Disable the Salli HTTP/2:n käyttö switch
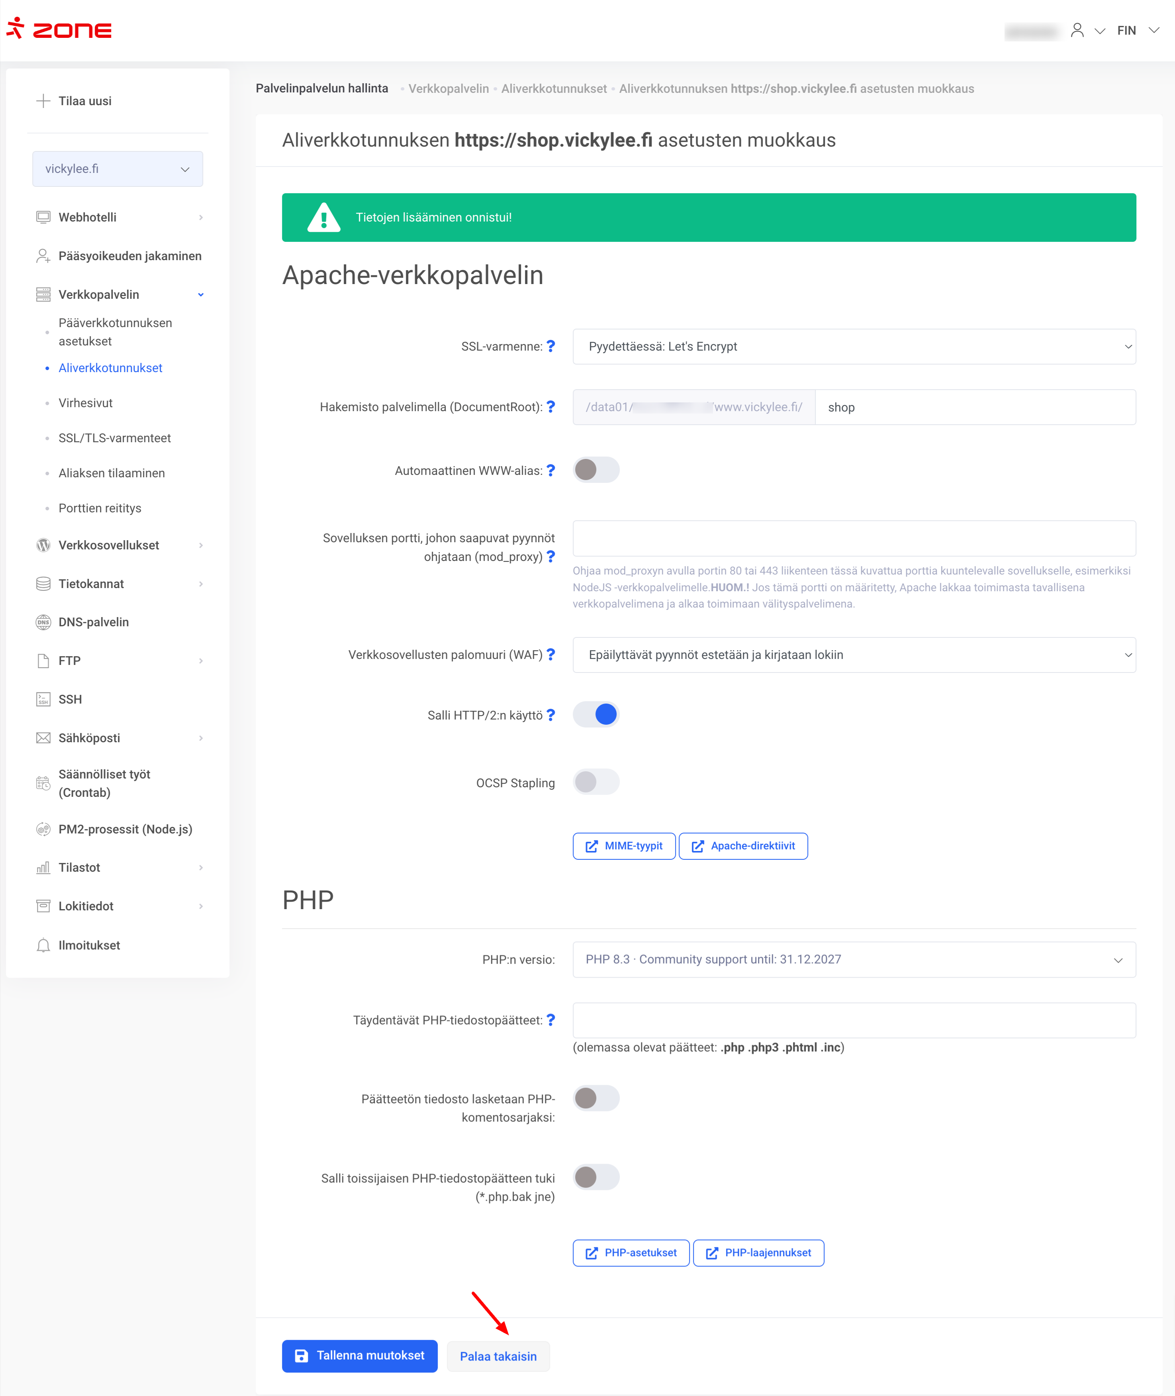1175x1396 pixels. click(595, 714)
